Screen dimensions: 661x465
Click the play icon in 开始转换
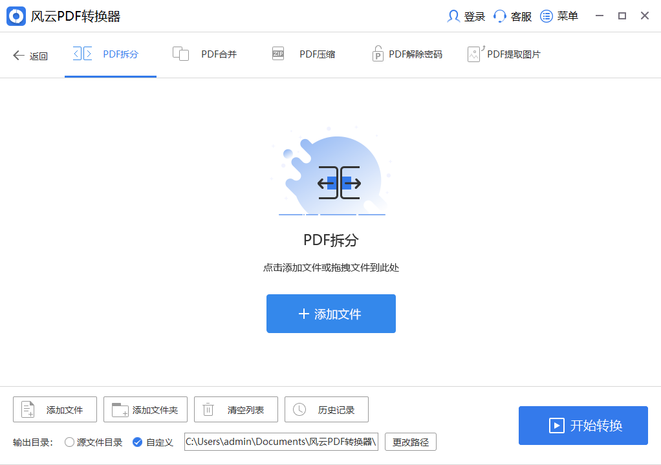click(x=556, y=426)
